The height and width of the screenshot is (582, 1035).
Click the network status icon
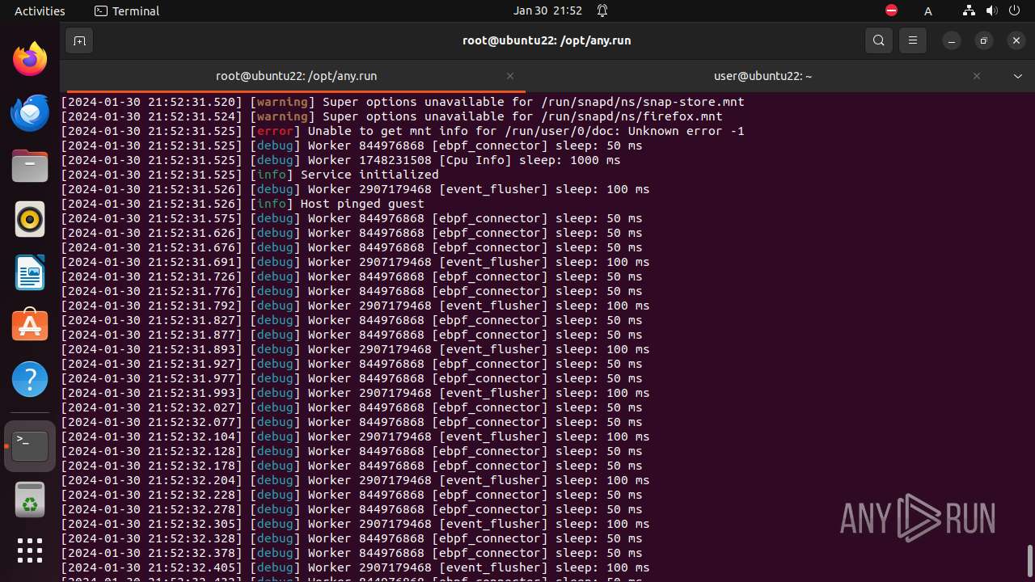[x=969, y=11]
